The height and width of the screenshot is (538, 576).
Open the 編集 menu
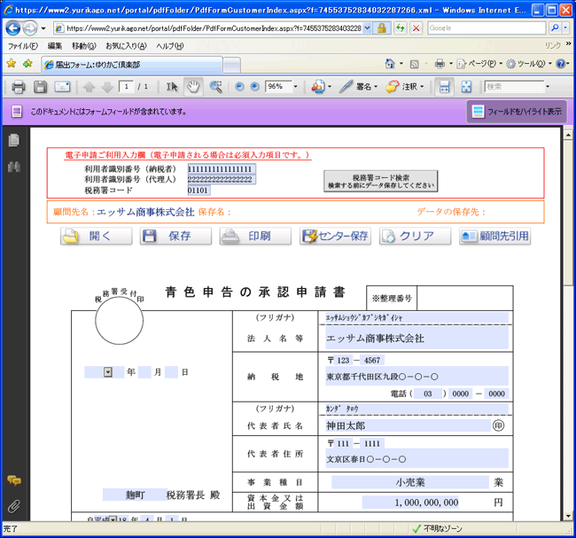click(x=55, y=46)
